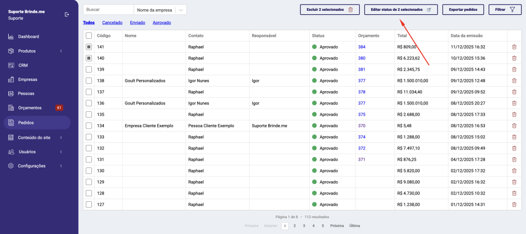
Task: Click the Buscar search field
Action: point(107,10)
